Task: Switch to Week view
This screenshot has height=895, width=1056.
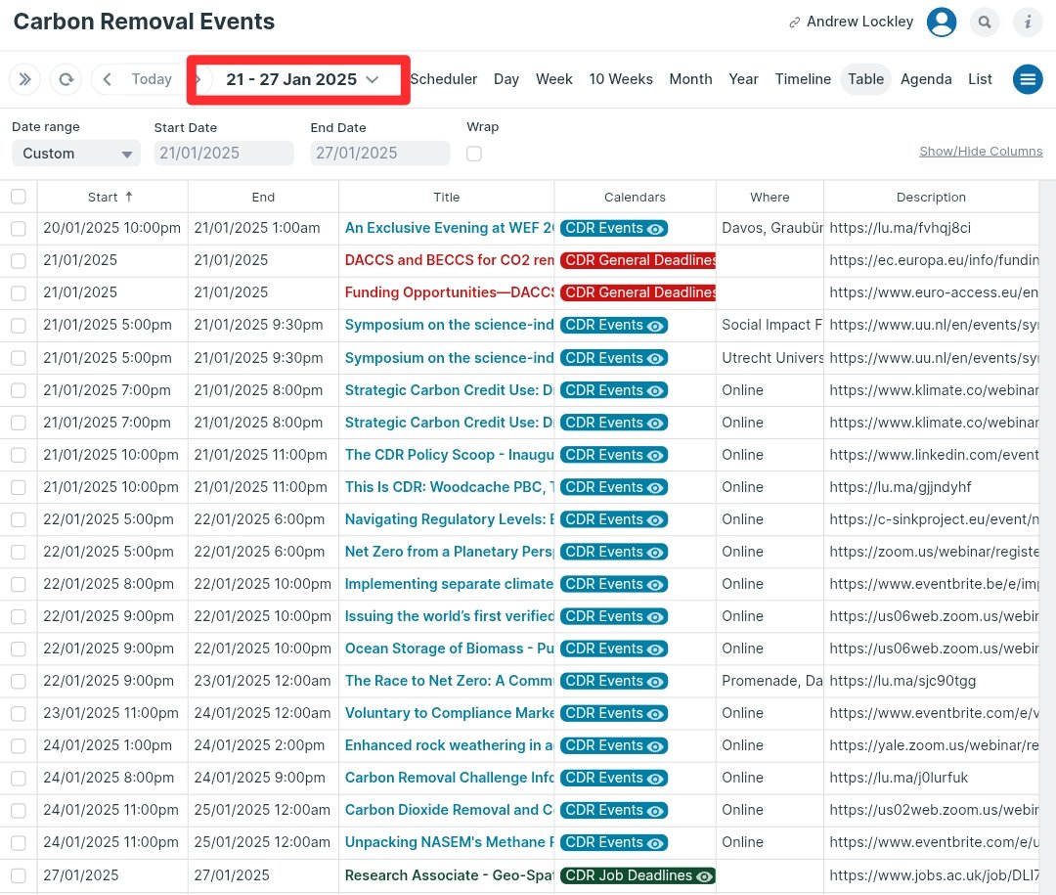Action: [553, 79]
